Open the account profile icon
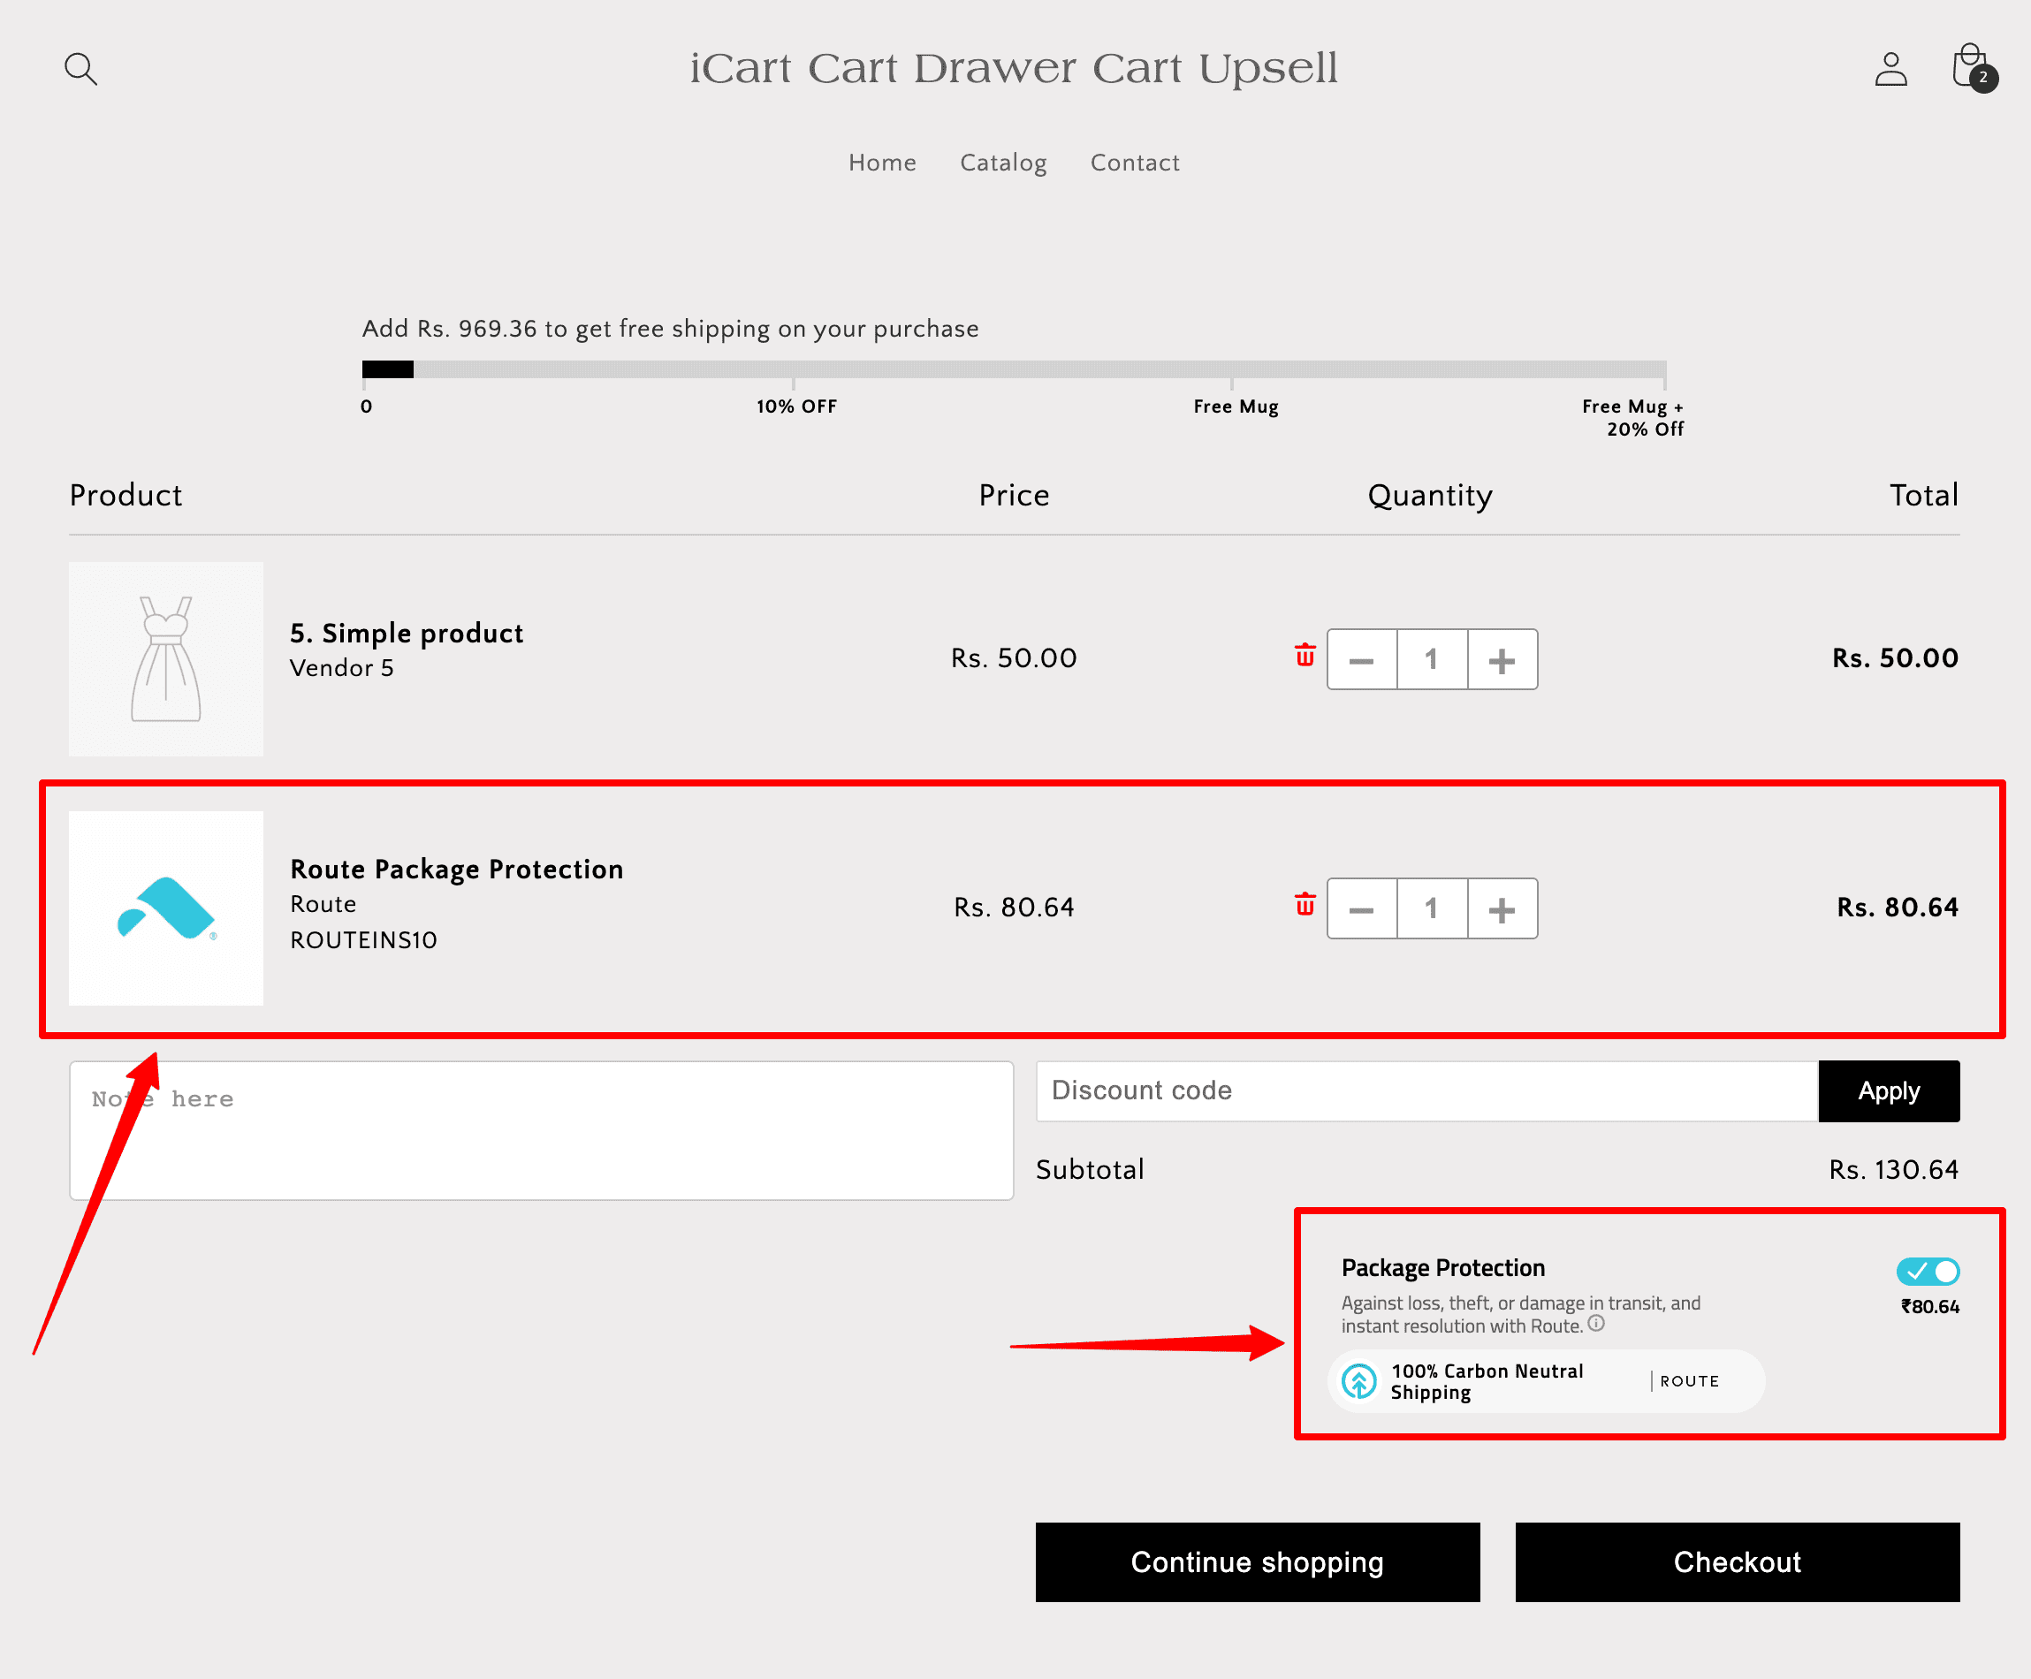The height and width of the screenshot is (1679, 2031). pos(1890,69)
